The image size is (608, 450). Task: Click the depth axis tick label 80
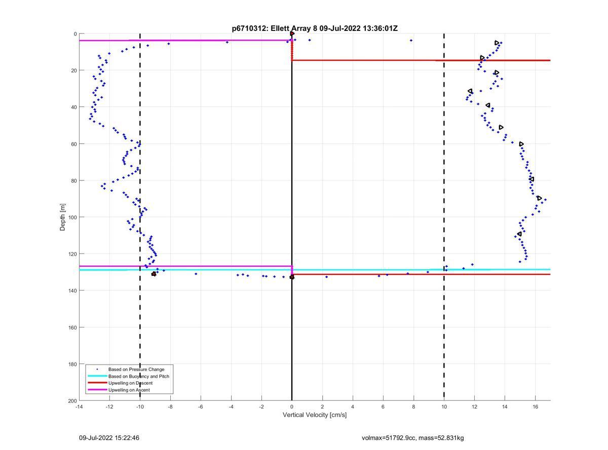pos(73,181)
